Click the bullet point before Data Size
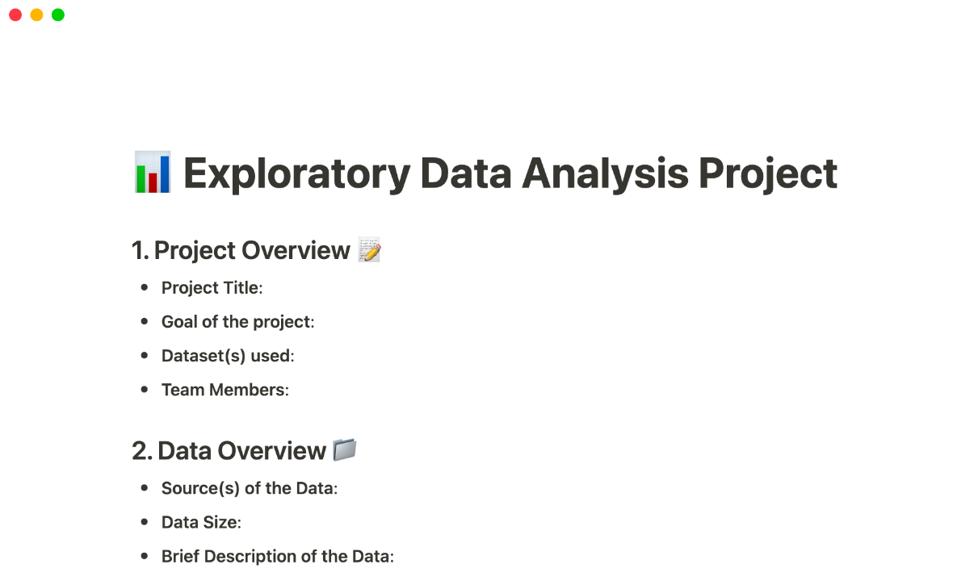978x581 pixels. 145,522
